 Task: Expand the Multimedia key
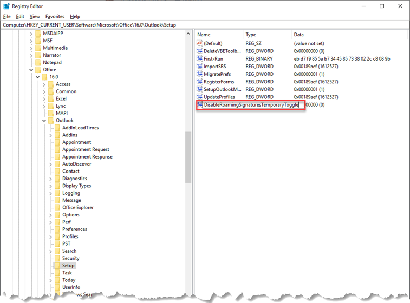click(31, 48)
